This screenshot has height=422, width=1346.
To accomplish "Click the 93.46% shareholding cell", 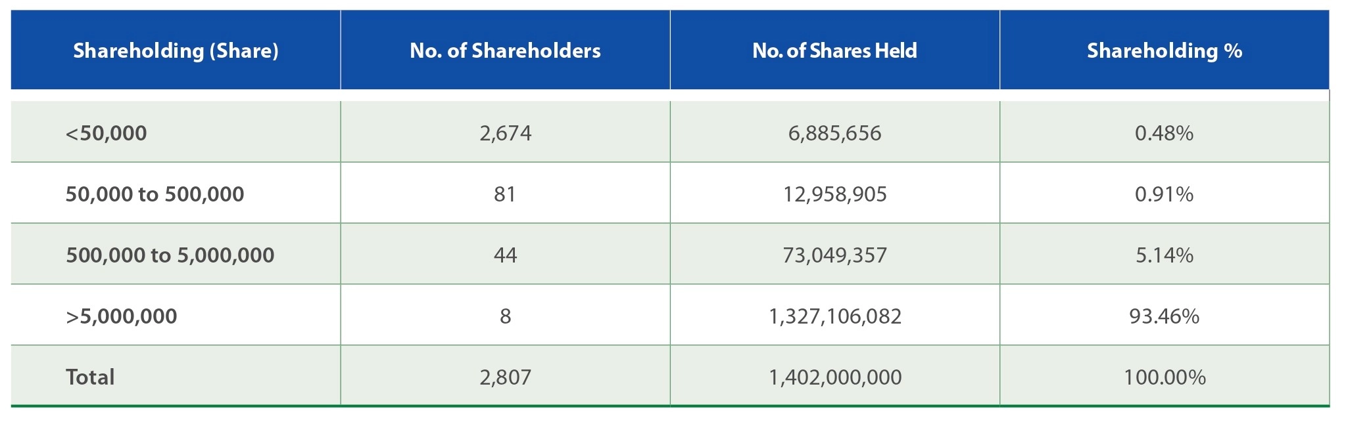I will pyautogui.click(x=1164, y=316).
